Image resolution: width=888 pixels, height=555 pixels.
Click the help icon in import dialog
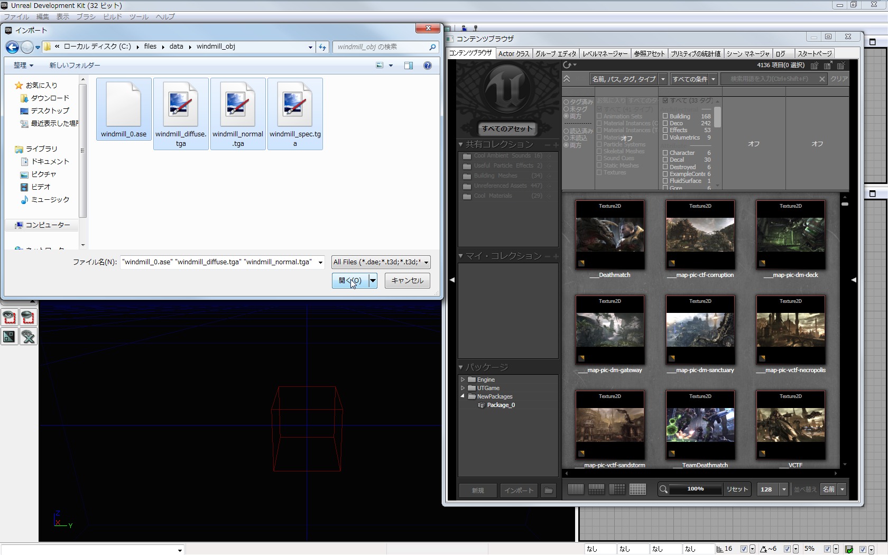[427, 66]
